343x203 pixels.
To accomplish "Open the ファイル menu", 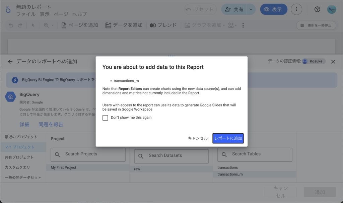I will click(26, 14).
